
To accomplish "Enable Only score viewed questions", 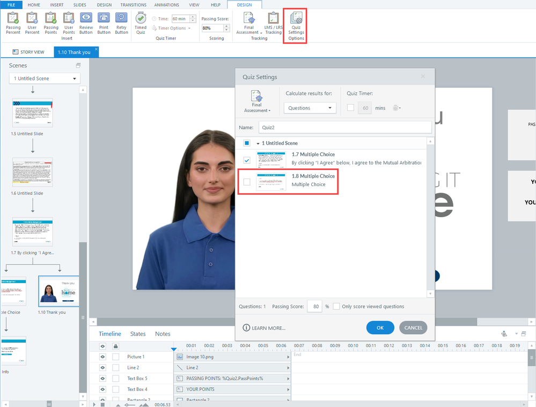I will (336, 306).
